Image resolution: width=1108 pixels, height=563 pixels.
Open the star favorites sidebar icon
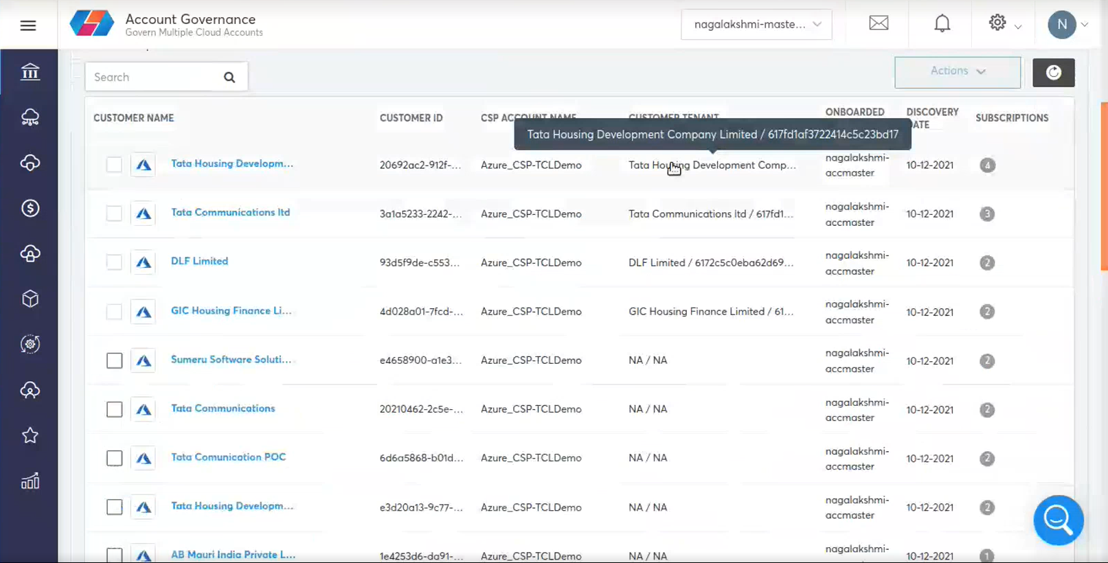coord(30,435)
